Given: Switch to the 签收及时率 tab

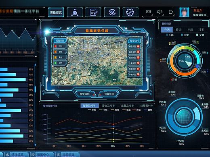Looking at the screenshot, I should 108,105.
